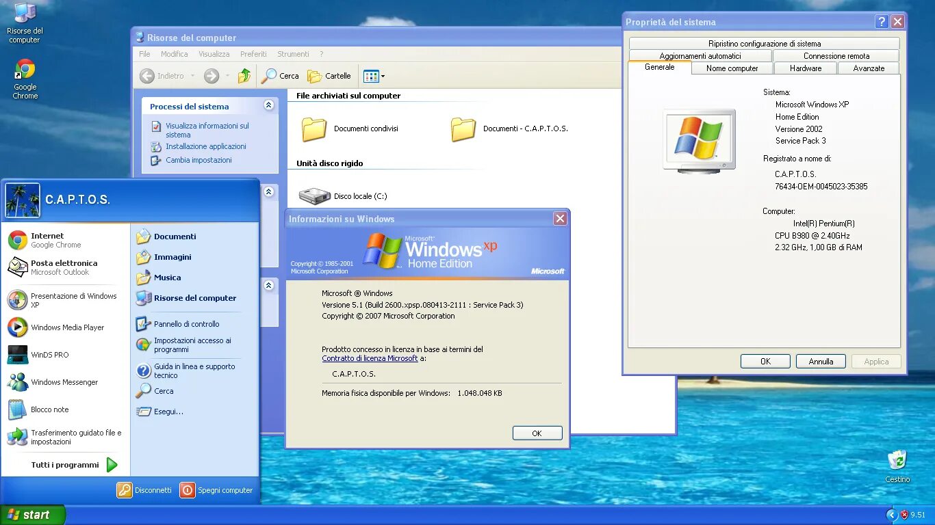Switch to the Avanzate tab
Viewport: 935px width, 525px height.
pos(869,68)
